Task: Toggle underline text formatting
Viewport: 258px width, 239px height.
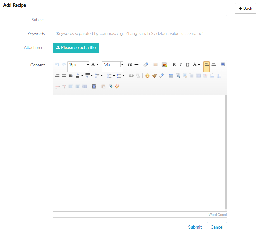Action: pos(187,65)
